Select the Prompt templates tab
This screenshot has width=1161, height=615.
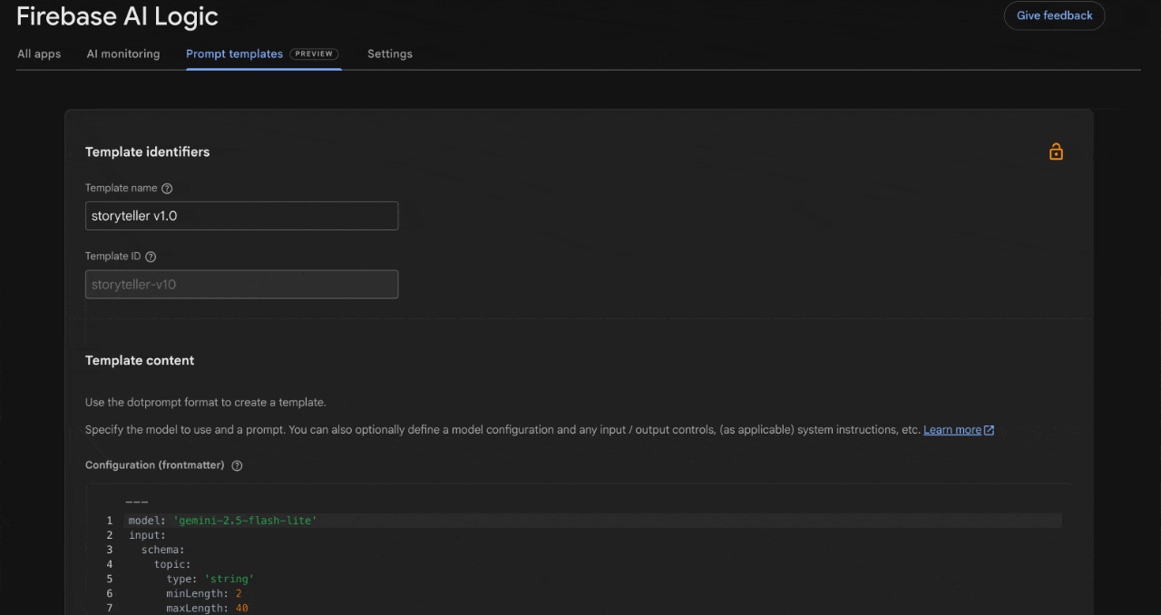click(x=234, y=54)
